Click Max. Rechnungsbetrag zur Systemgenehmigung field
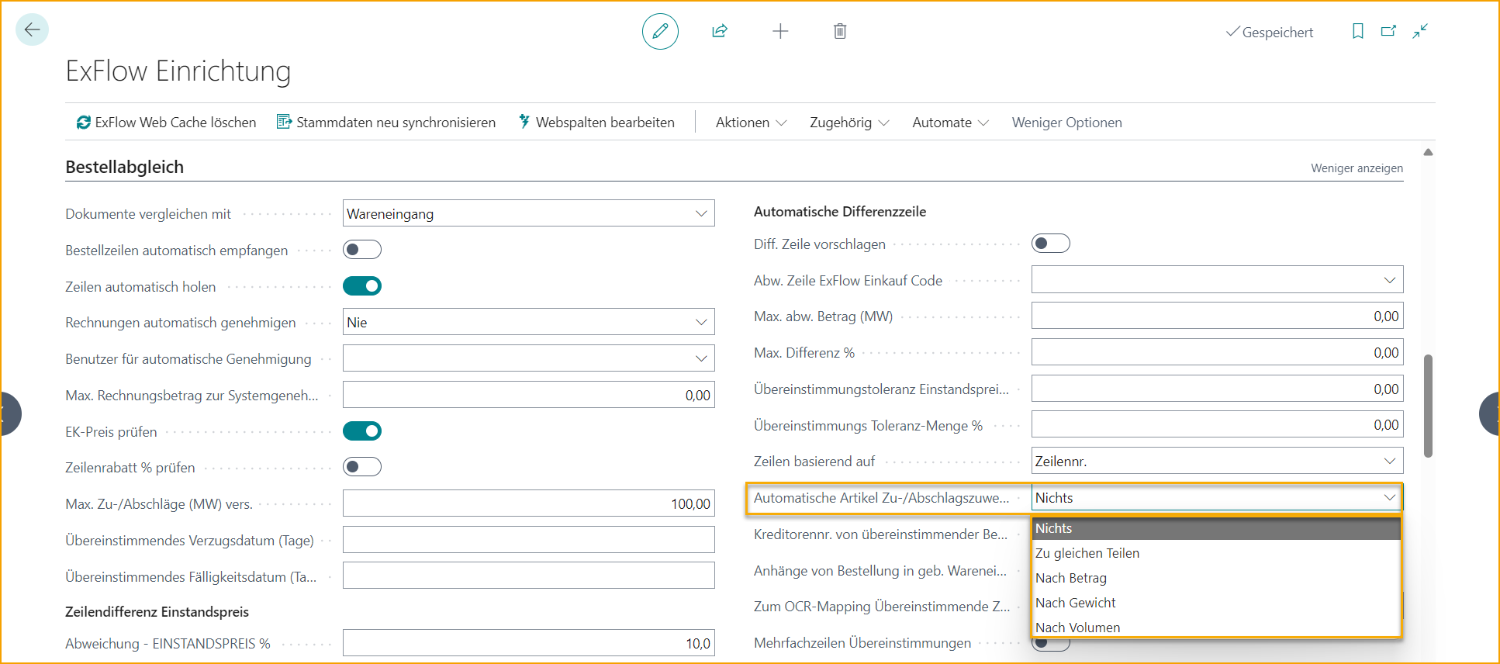The image size is (1500, 664). [529, 395]
